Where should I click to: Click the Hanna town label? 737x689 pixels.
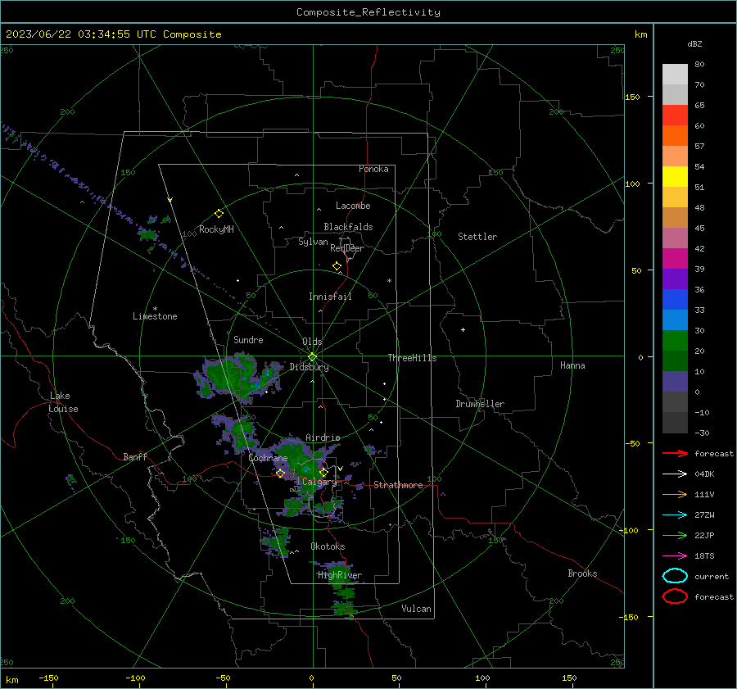572,365
